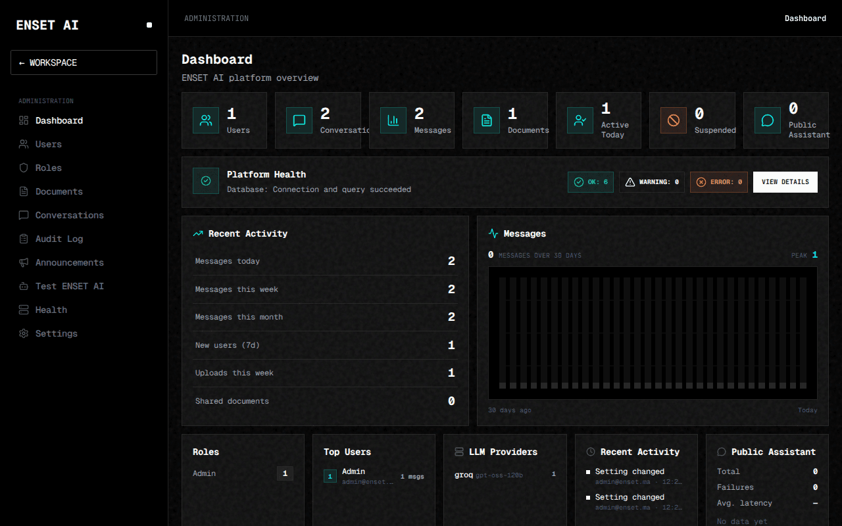Click the Audit Log clipboard icon
The image size is (842, 526).
pyautogui.click(x=24, y=239)
